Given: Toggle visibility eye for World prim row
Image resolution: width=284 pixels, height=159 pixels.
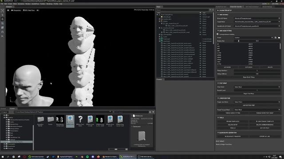Looking at the screenshot, I should (200, 15).
